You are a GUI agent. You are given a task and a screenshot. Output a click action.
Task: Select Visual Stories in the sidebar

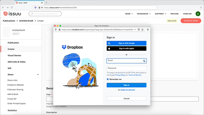click(14, 55)
